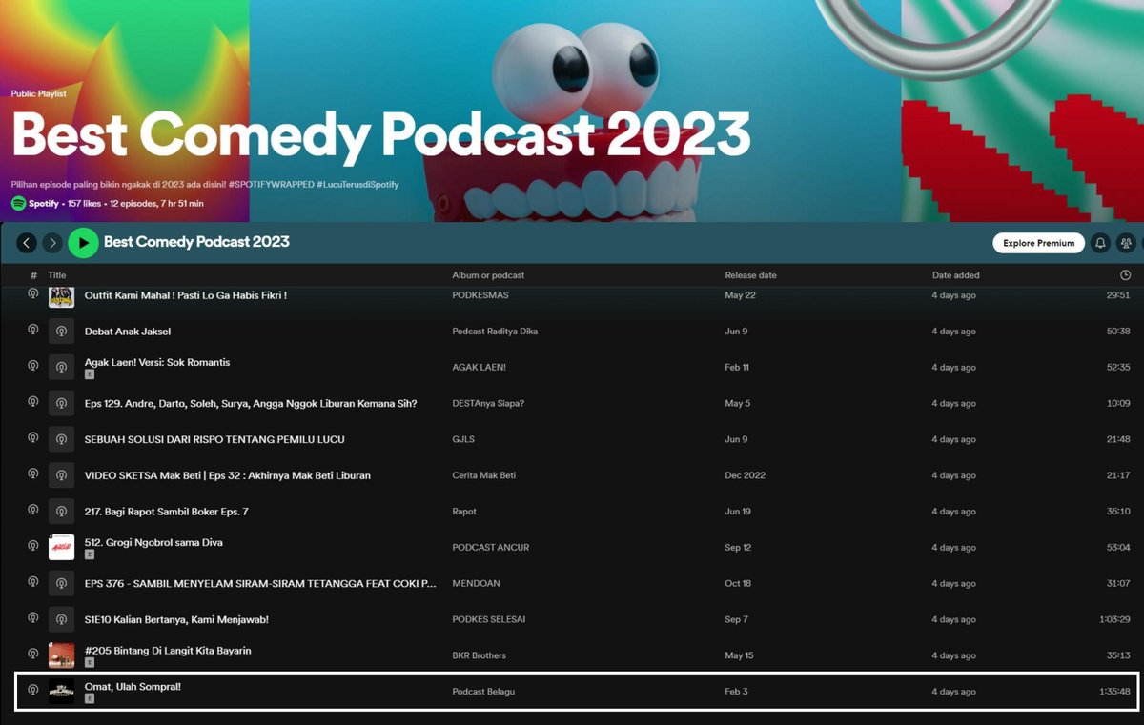Click podcast icon left of 512. Grogi row
The height and width of the screenshot is (725, 1144).
pyautogui.click(x=32, y=547)
